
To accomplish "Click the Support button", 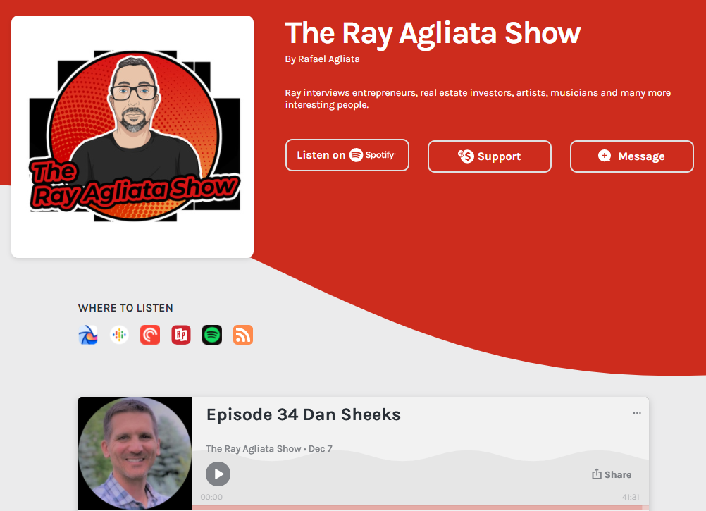I will pyautogui.click(x=490, y=156).
